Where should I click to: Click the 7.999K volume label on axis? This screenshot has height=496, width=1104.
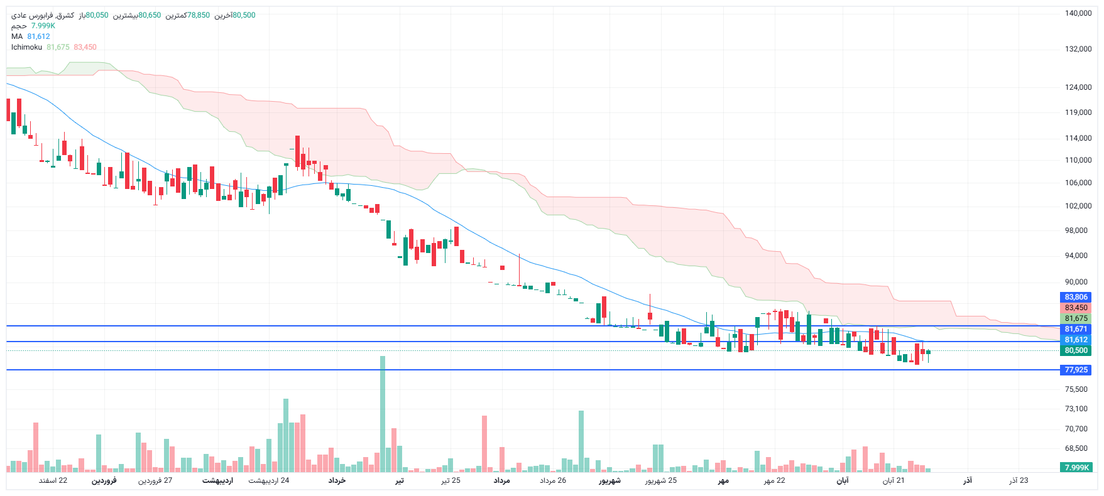coord(1076,467)
